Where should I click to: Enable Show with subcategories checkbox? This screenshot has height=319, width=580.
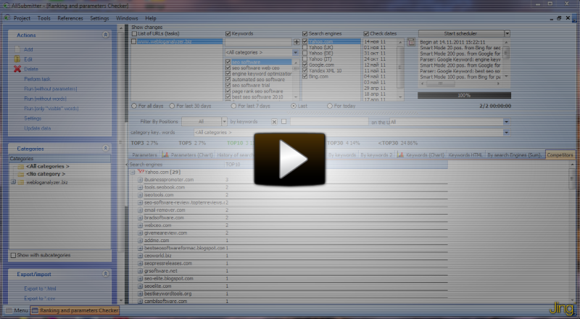[x=14, y=255]
